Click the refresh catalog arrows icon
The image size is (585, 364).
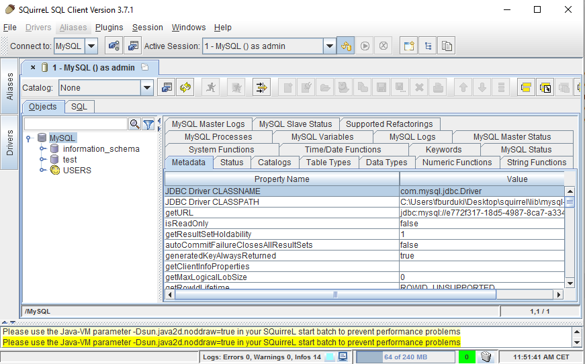click(x=185, y=87)
